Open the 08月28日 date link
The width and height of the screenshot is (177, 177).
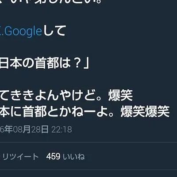31,130
